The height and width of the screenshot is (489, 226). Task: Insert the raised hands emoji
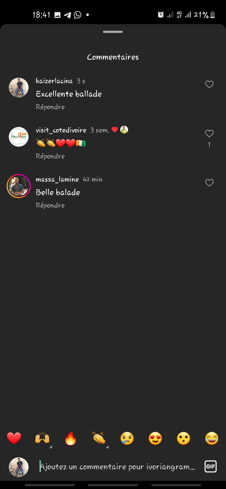click(x=42, y=438)
